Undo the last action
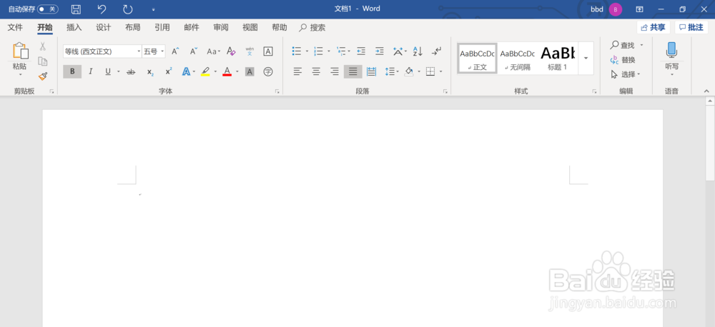 click(102, 9)
